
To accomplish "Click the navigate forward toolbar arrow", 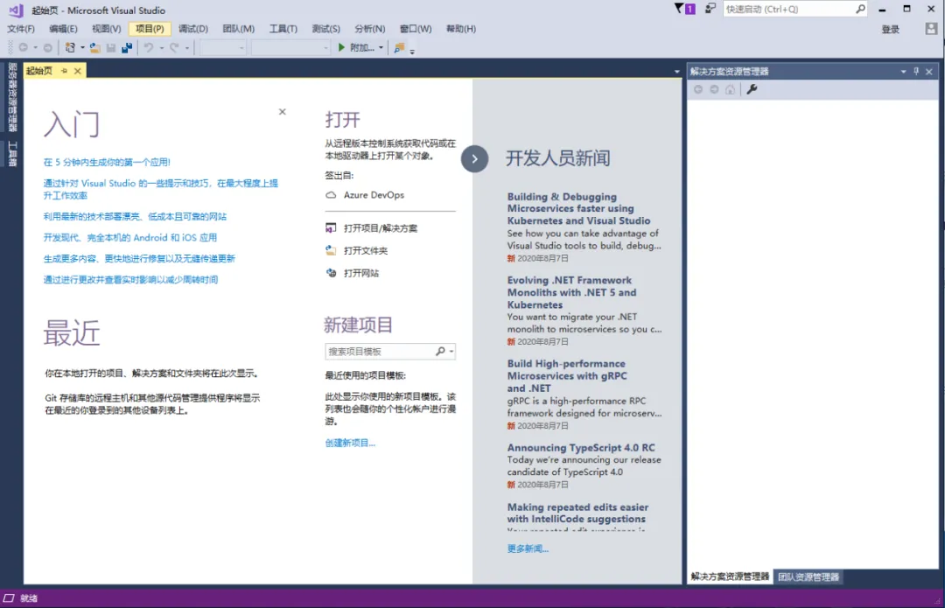I will pyautogui.click(x=47, y=47).
